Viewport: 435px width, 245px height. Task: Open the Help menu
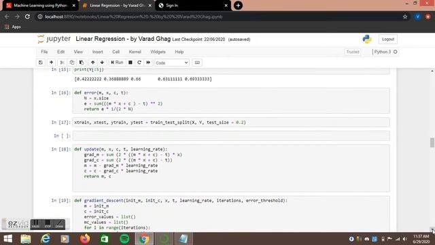pos(179,52)
